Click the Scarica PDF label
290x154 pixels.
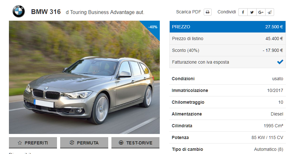188,12
